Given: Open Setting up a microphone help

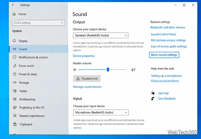Looking at the screenshot, I should [x=166, y=76].
